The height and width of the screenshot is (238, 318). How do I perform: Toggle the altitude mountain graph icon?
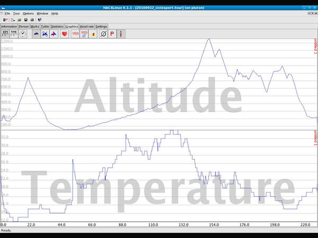[36, 33]
